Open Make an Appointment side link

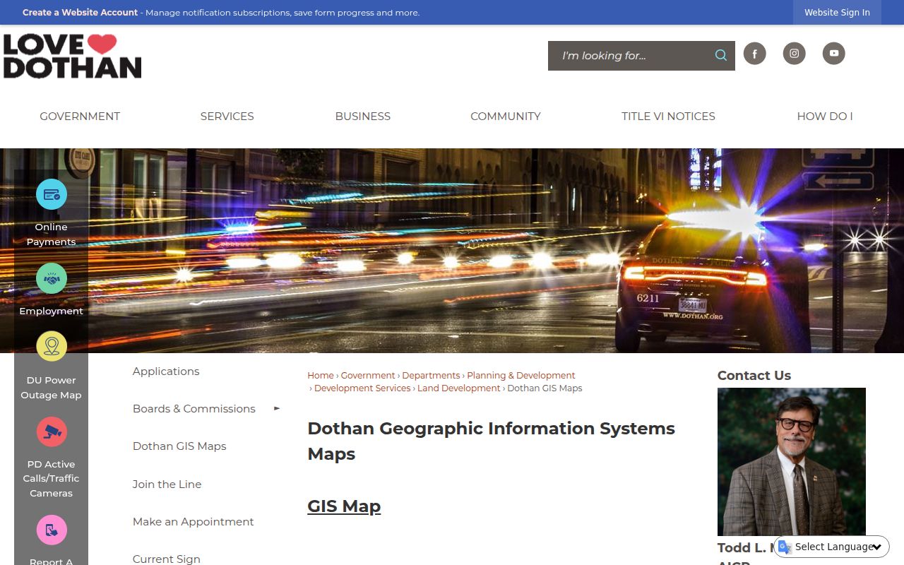tap(193, 522)
